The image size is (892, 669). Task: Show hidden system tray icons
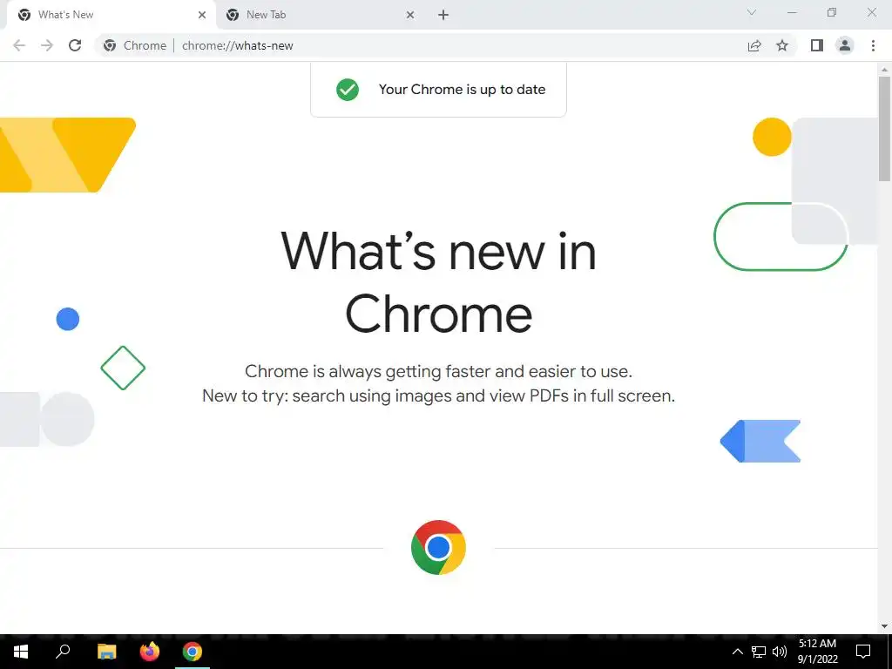737,652
